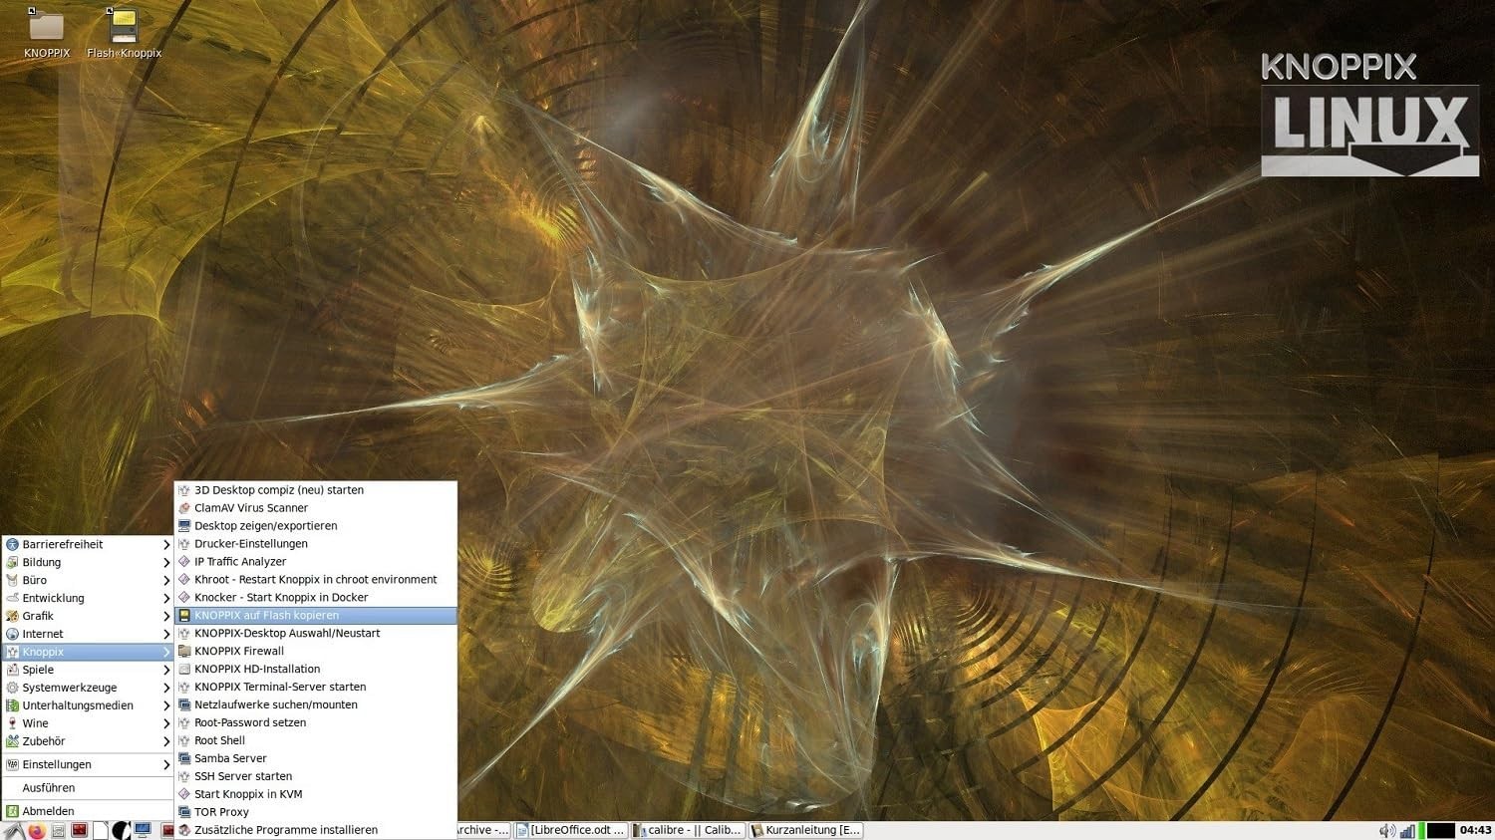Image resolution: width=1495 pixels, height=840 pixels.
Task: Expand the Systemwerkzeuge submenu arrow
Action: click(x=166, y=689)
